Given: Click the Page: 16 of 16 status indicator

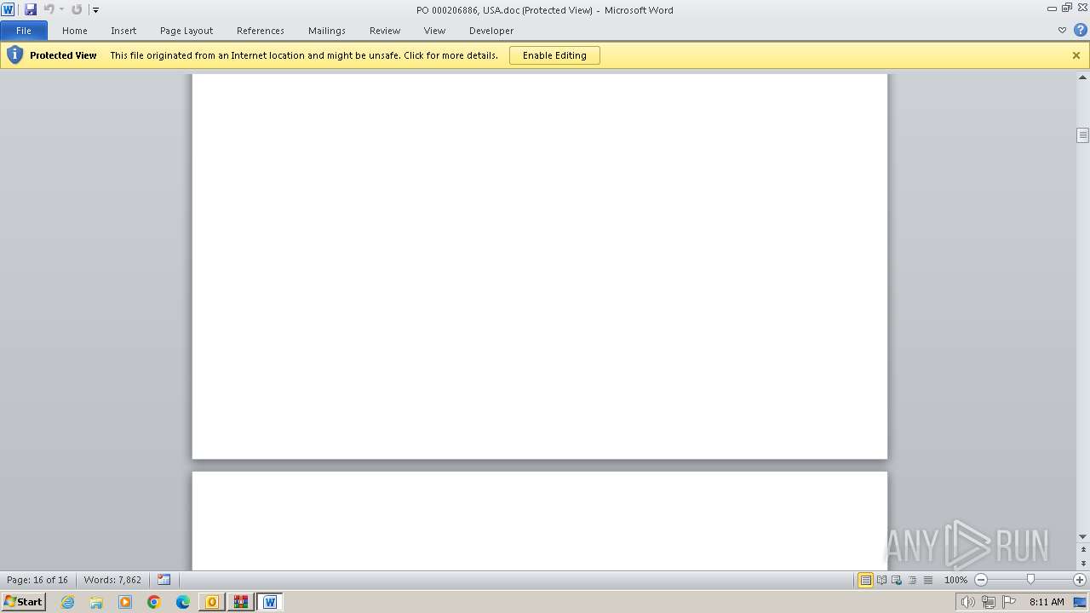Looking at the screenshot, I should [x=37, y=580].
